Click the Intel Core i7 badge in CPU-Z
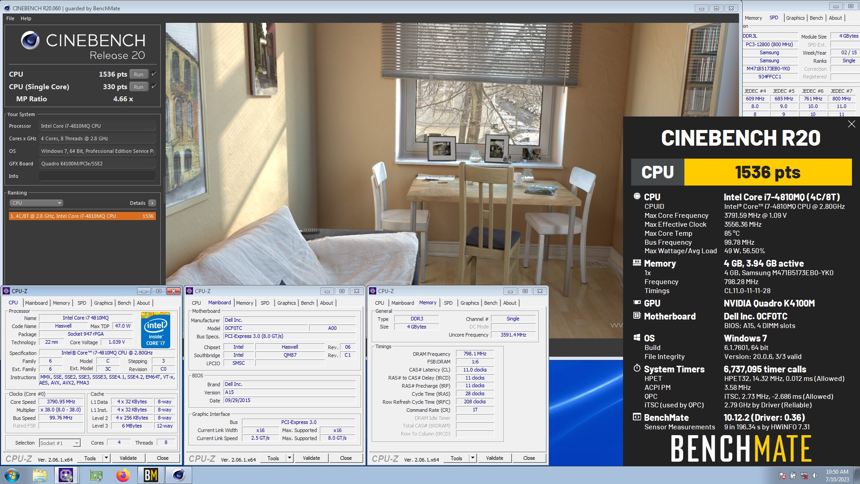 [155, 330]
